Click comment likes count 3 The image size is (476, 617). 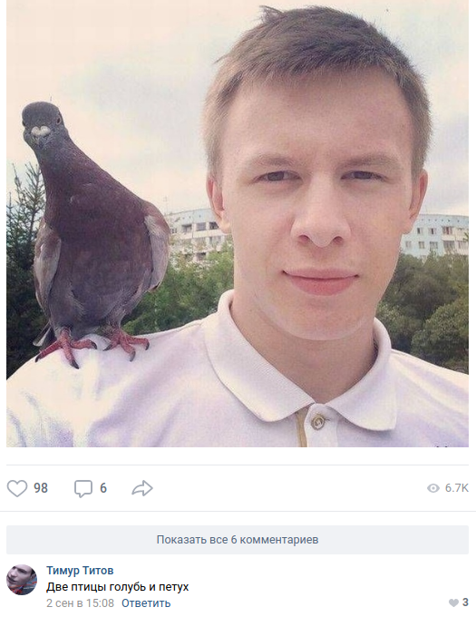point(465,602)
